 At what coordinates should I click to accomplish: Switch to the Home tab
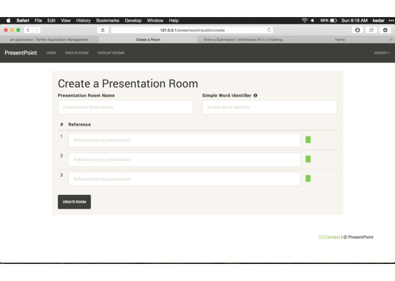pos(340,40)
